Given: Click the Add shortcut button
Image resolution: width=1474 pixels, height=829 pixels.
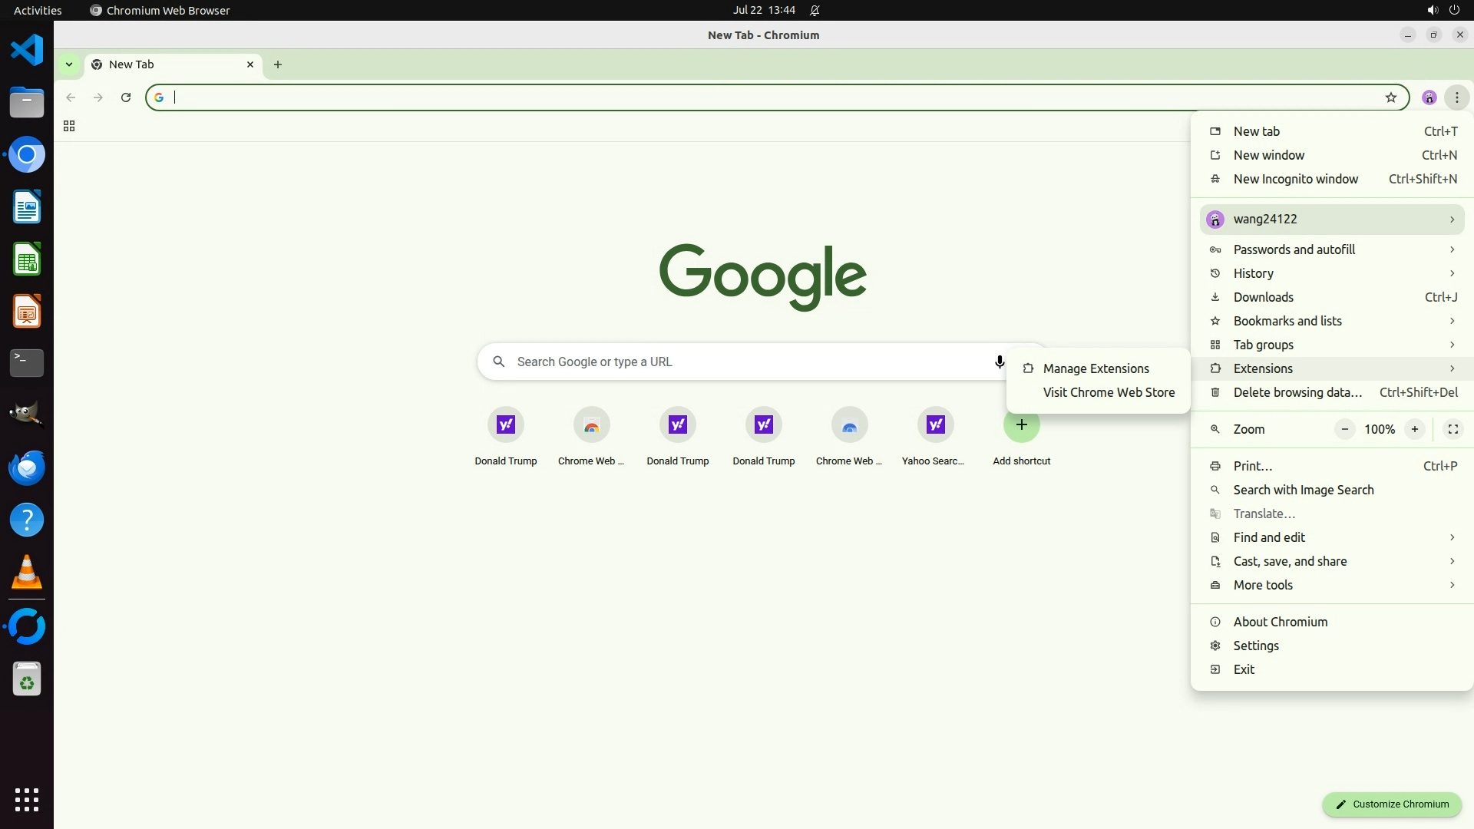Looking at the screenshot, I should coord(1021,425).
